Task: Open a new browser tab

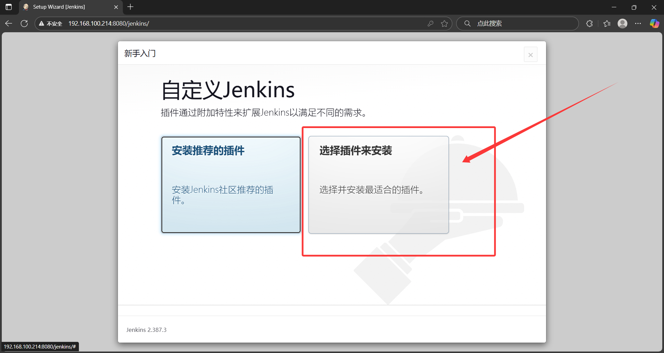Action: point(130,7)
